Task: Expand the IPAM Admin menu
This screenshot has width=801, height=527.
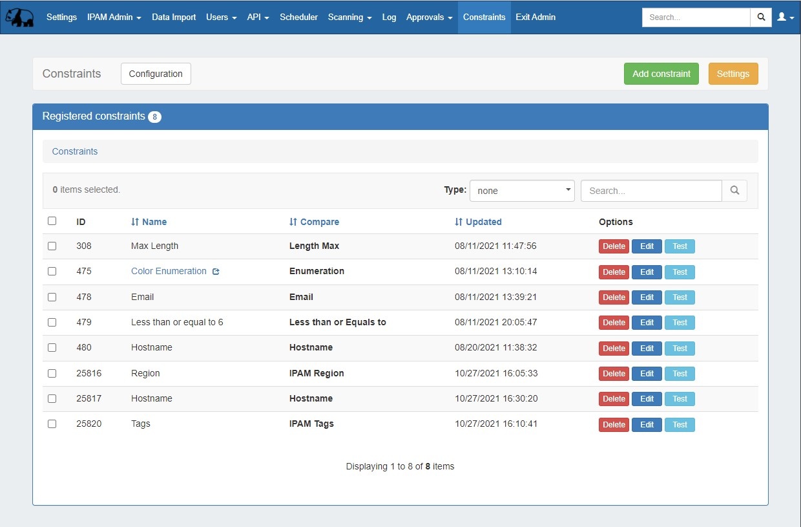Action: point(114,17)
